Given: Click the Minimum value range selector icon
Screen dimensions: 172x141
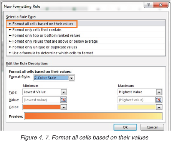Looking at the screenshot, I should 63,100.
